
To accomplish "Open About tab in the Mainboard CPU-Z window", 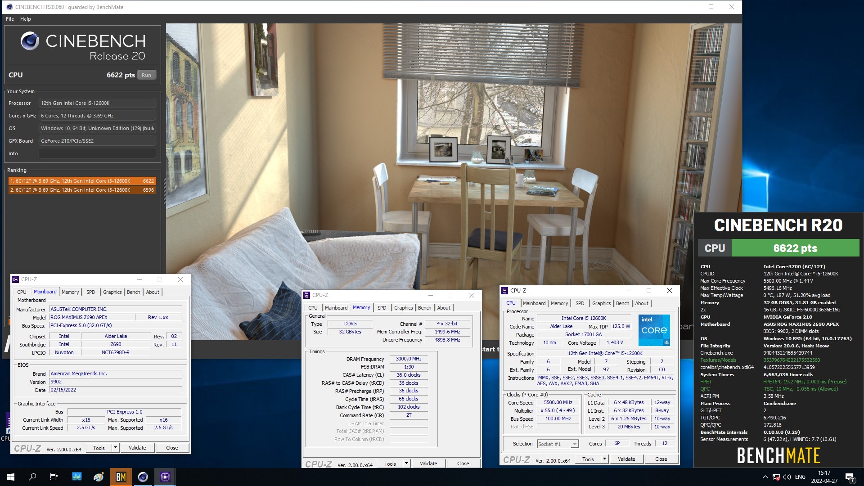I will [153, 292].
